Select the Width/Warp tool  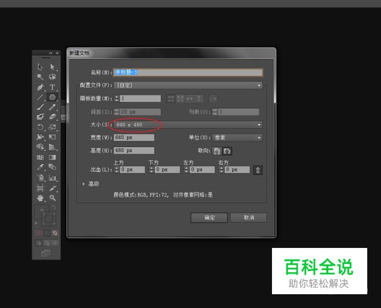(40, 137)
